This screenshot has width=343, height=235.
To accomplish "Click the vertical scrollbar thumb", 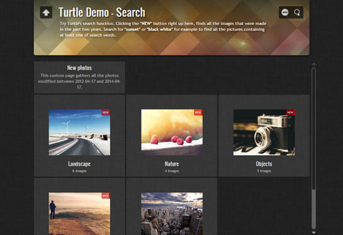I will (313, 128).
